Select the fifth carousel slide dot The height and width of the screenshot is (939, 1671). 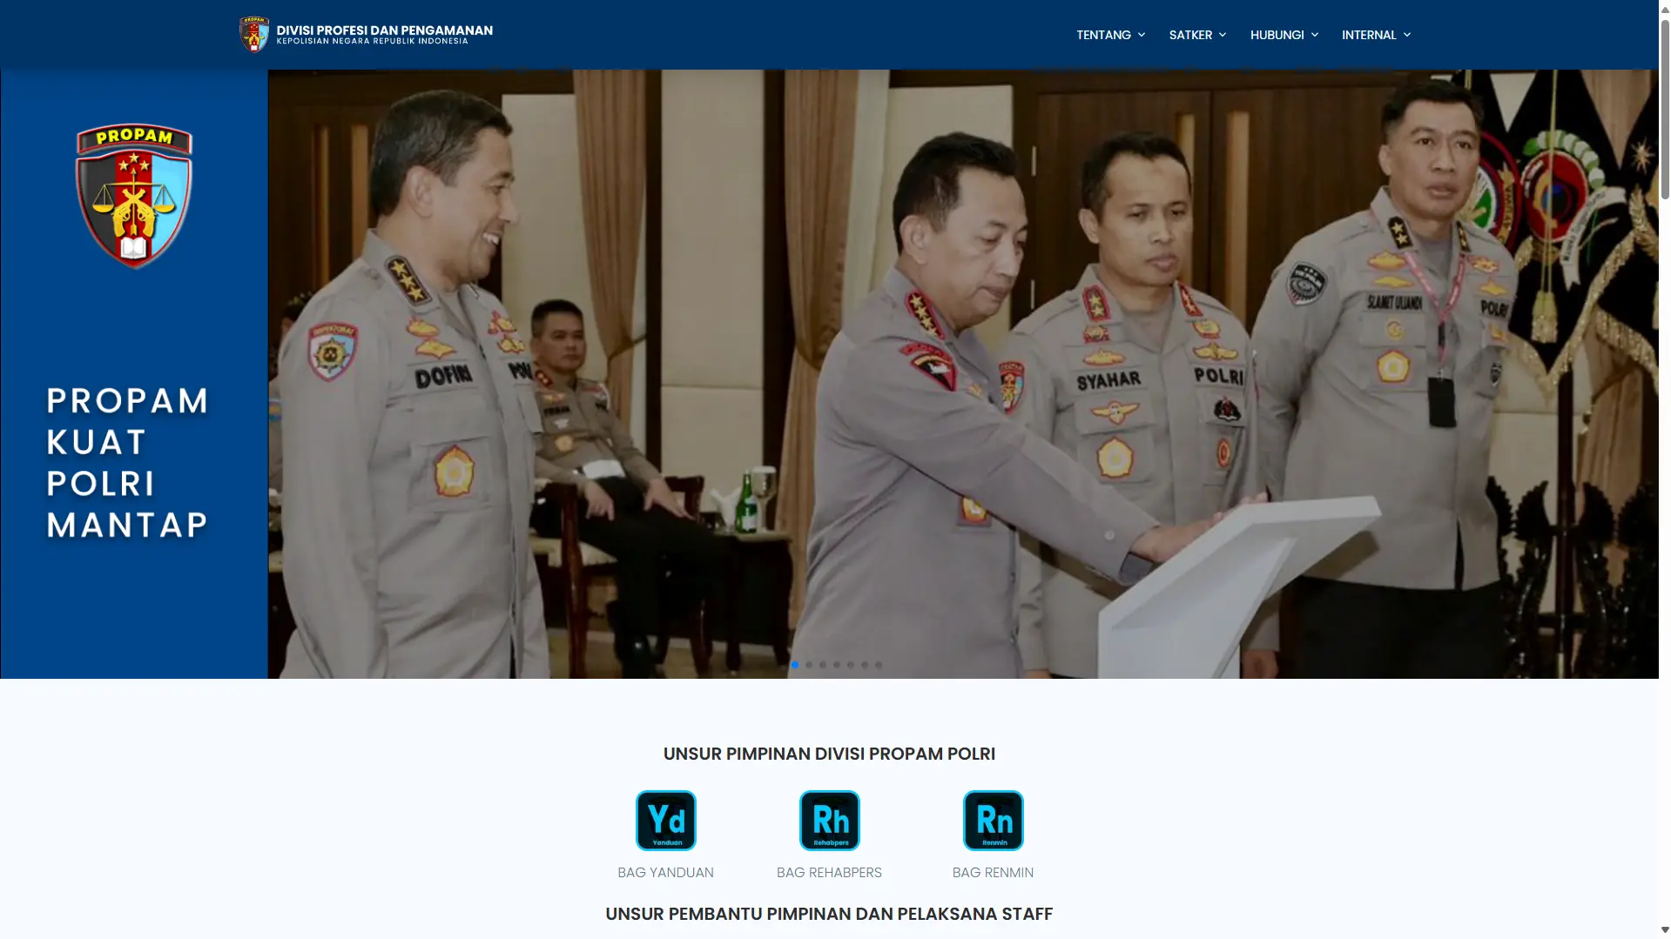(x=850, y=664)
